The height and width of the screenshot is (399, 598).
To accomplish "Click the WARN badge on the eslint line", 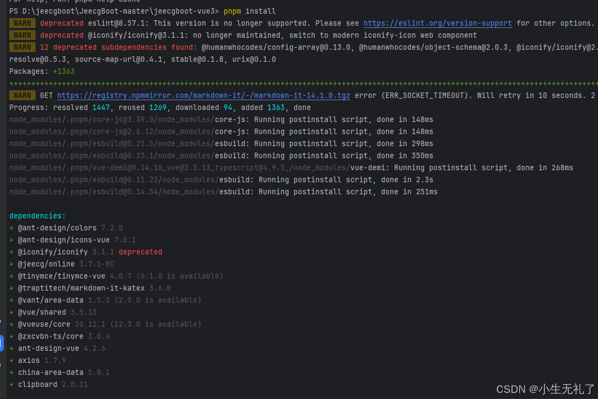I will pos(22,24).
